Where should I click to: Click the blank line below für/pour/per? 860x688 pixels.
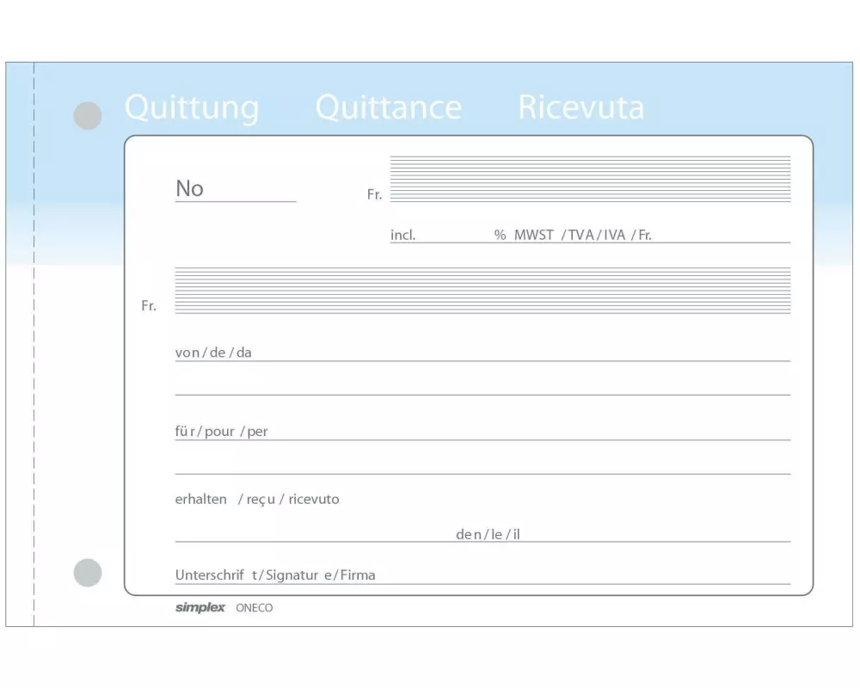(482, 467)
